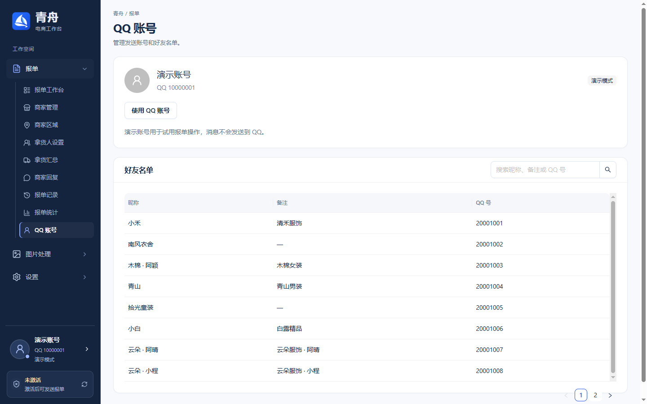647x404 pixels.
Task: Click the 青舟 sailboat logo icon
Action: coord(21,21)
